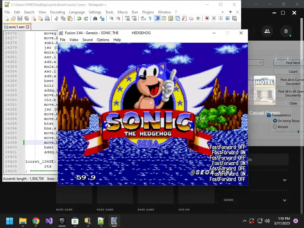
Task: Open the Encoding menu in Notepad++
Action: pyautogui.click(x=58, y=12)
